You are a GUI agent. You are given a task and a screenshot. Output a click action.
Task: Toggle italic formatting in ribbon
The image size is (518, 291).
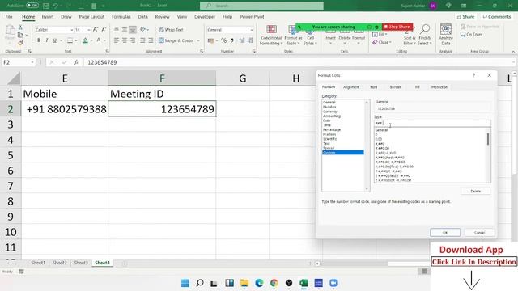[47, 40]
